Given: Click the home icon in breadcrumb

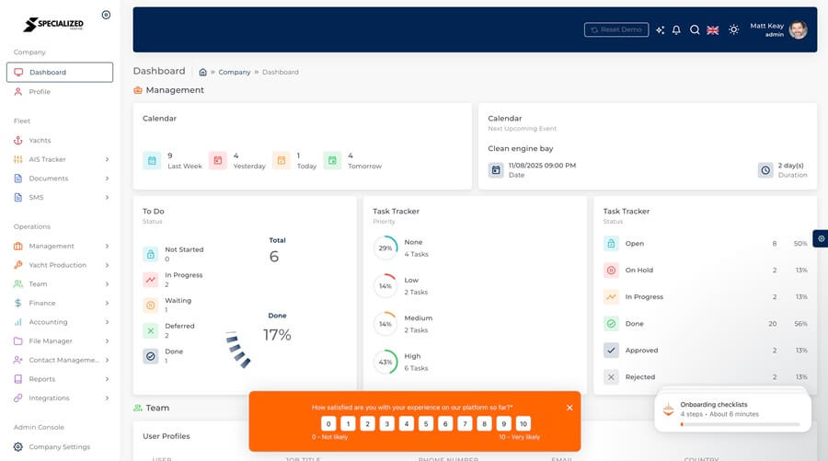Looking at the screenshot, I should (202, 72).
